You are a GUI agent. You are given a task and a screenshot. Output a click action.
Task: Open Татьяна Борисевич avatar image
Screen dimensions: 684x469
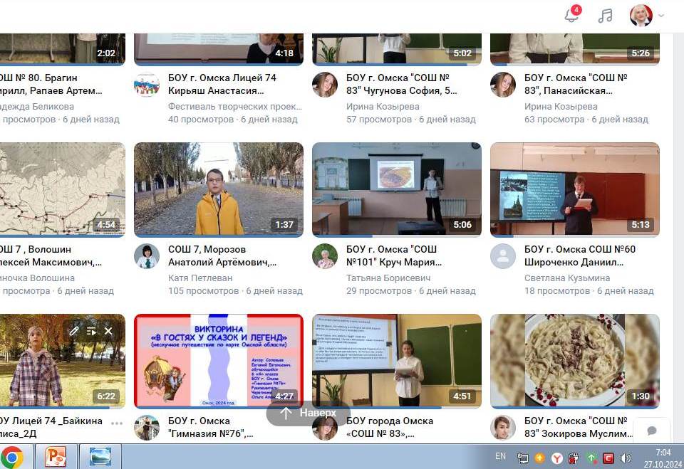[x=325, y=256]
